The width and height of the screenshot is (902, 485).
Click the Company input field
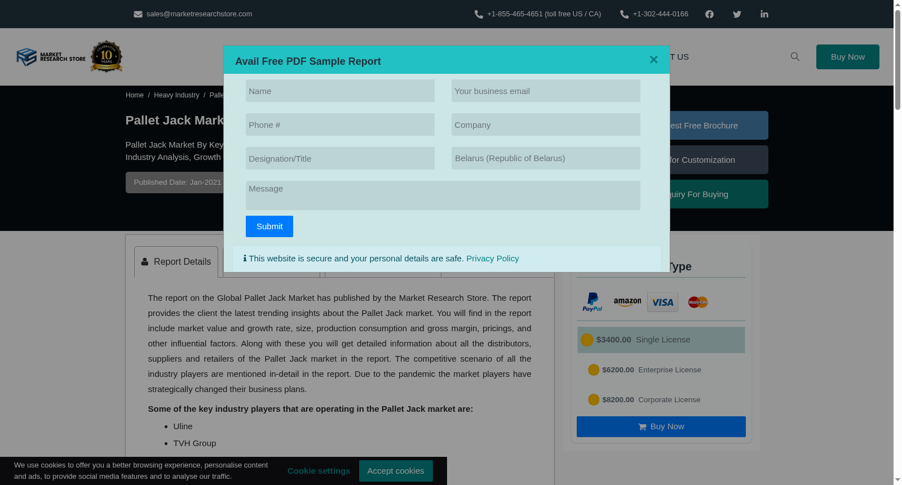tap(546, 124)
